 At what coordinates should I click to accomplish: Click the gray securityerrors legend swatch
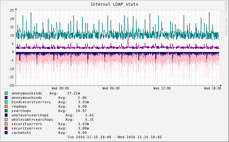6,124
